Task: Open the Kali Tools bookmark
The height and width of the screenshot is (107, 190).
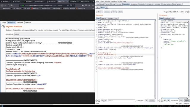Action: coord(26,8)
